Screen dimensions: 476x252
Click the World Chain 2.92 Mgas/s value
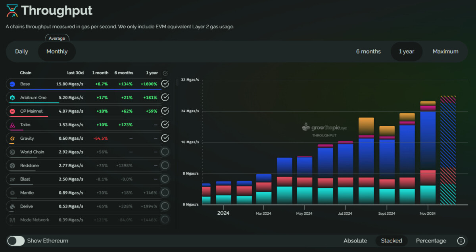[x=71, y=152]
